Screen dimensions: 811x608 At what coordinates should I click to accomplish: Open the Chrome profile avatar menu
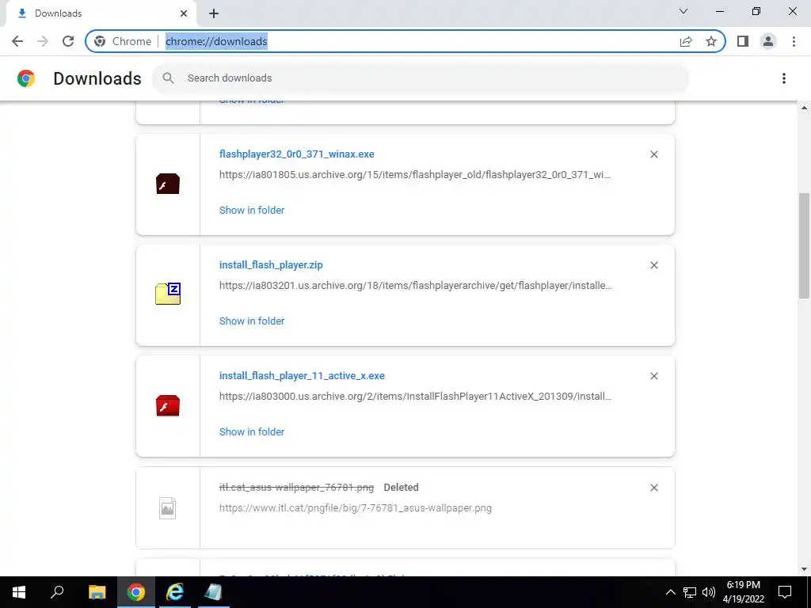click(x=768, y=41)
